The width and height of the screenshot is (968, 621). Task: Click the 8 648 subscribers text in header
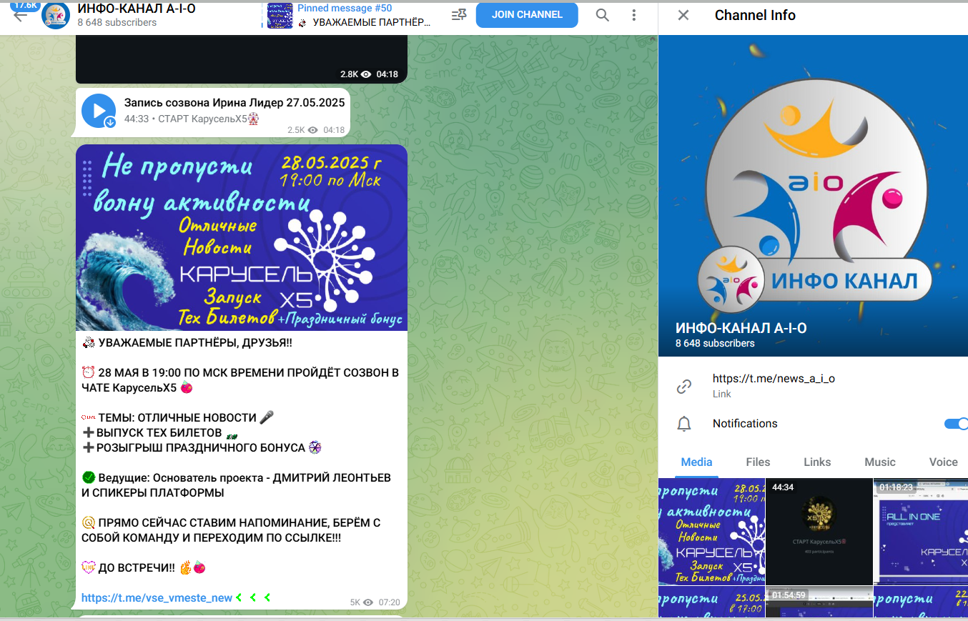117,22
